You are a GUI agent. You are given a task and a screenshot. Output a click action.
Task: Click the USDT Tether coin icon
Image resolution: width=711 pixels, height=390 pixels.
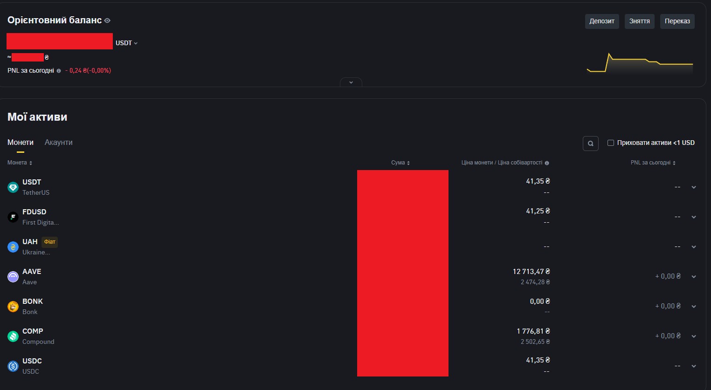pos(13,187)
